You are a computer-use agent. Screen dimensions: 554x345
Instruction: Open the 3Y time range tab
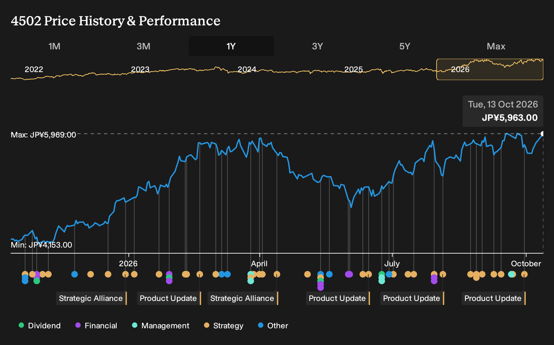[317, 46]
